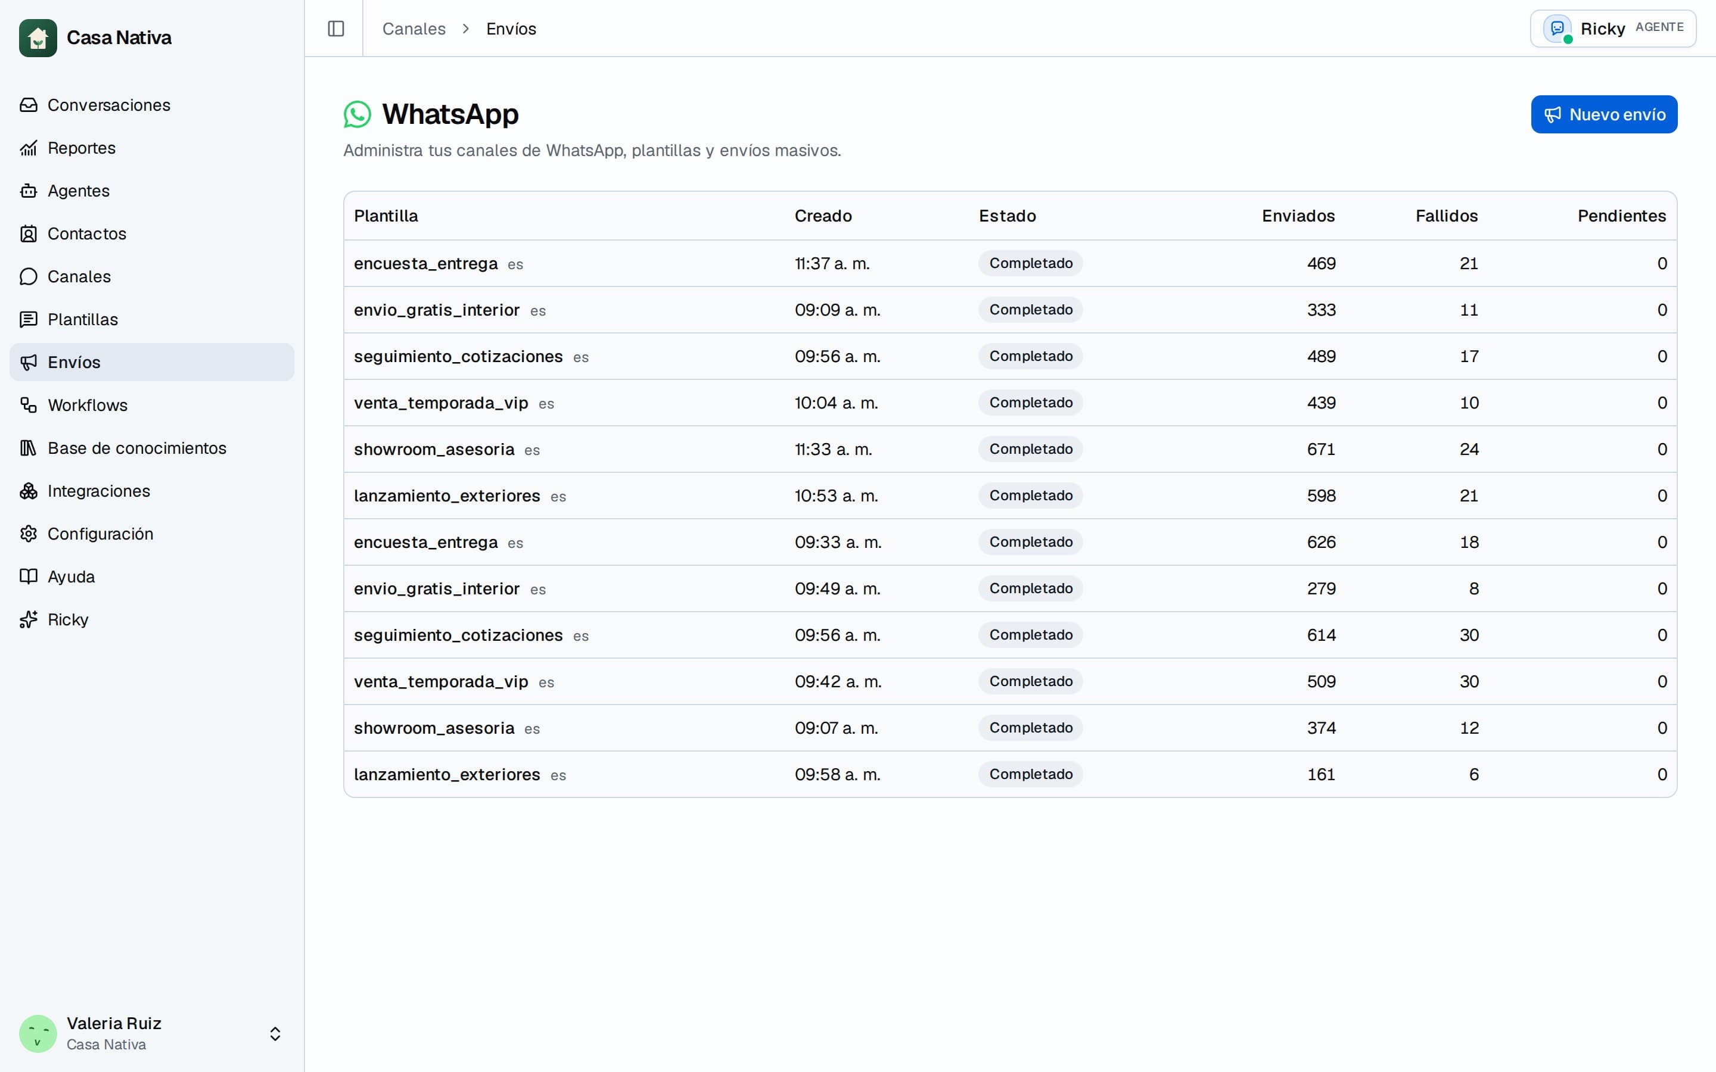Click the Integraciones blocks icon
The image size is (1716, 1072).
tap(29, 491)
